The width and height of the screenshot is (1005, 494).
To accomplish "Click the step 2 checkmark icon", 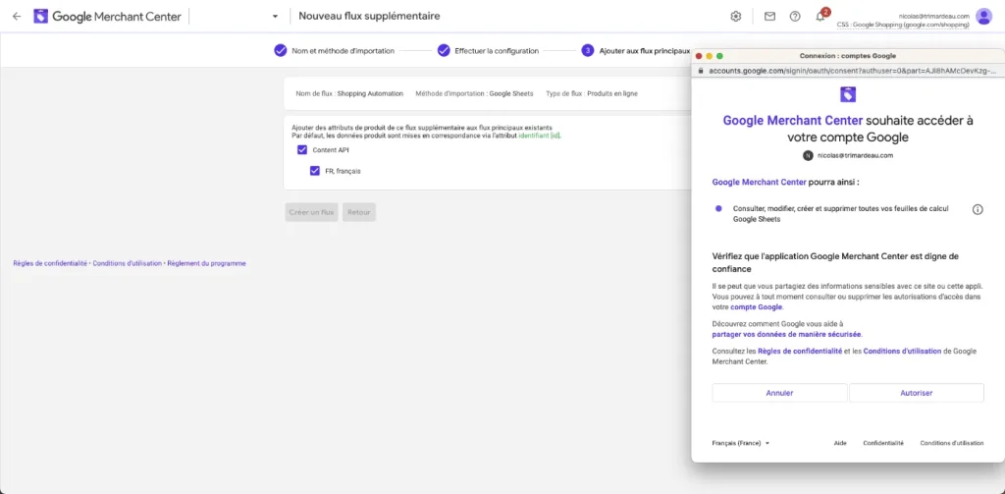I will pos(444,51).
